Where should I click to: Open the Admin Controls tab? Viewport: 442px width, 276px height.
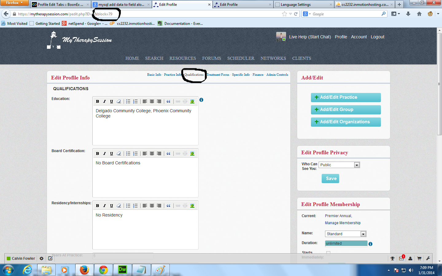pyautogui.click(x=277, y=75)
